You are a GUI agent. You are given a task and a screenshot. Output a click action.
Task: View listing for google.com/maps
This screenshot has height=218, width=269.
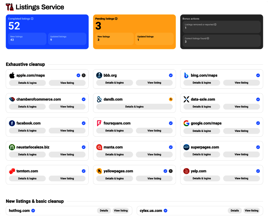pos(241,131)
